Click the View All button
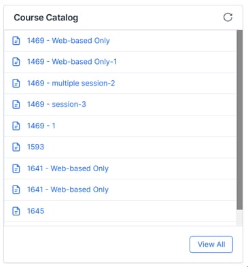The image size is (248, 267). pyautogui.click(x=211, y=245)
